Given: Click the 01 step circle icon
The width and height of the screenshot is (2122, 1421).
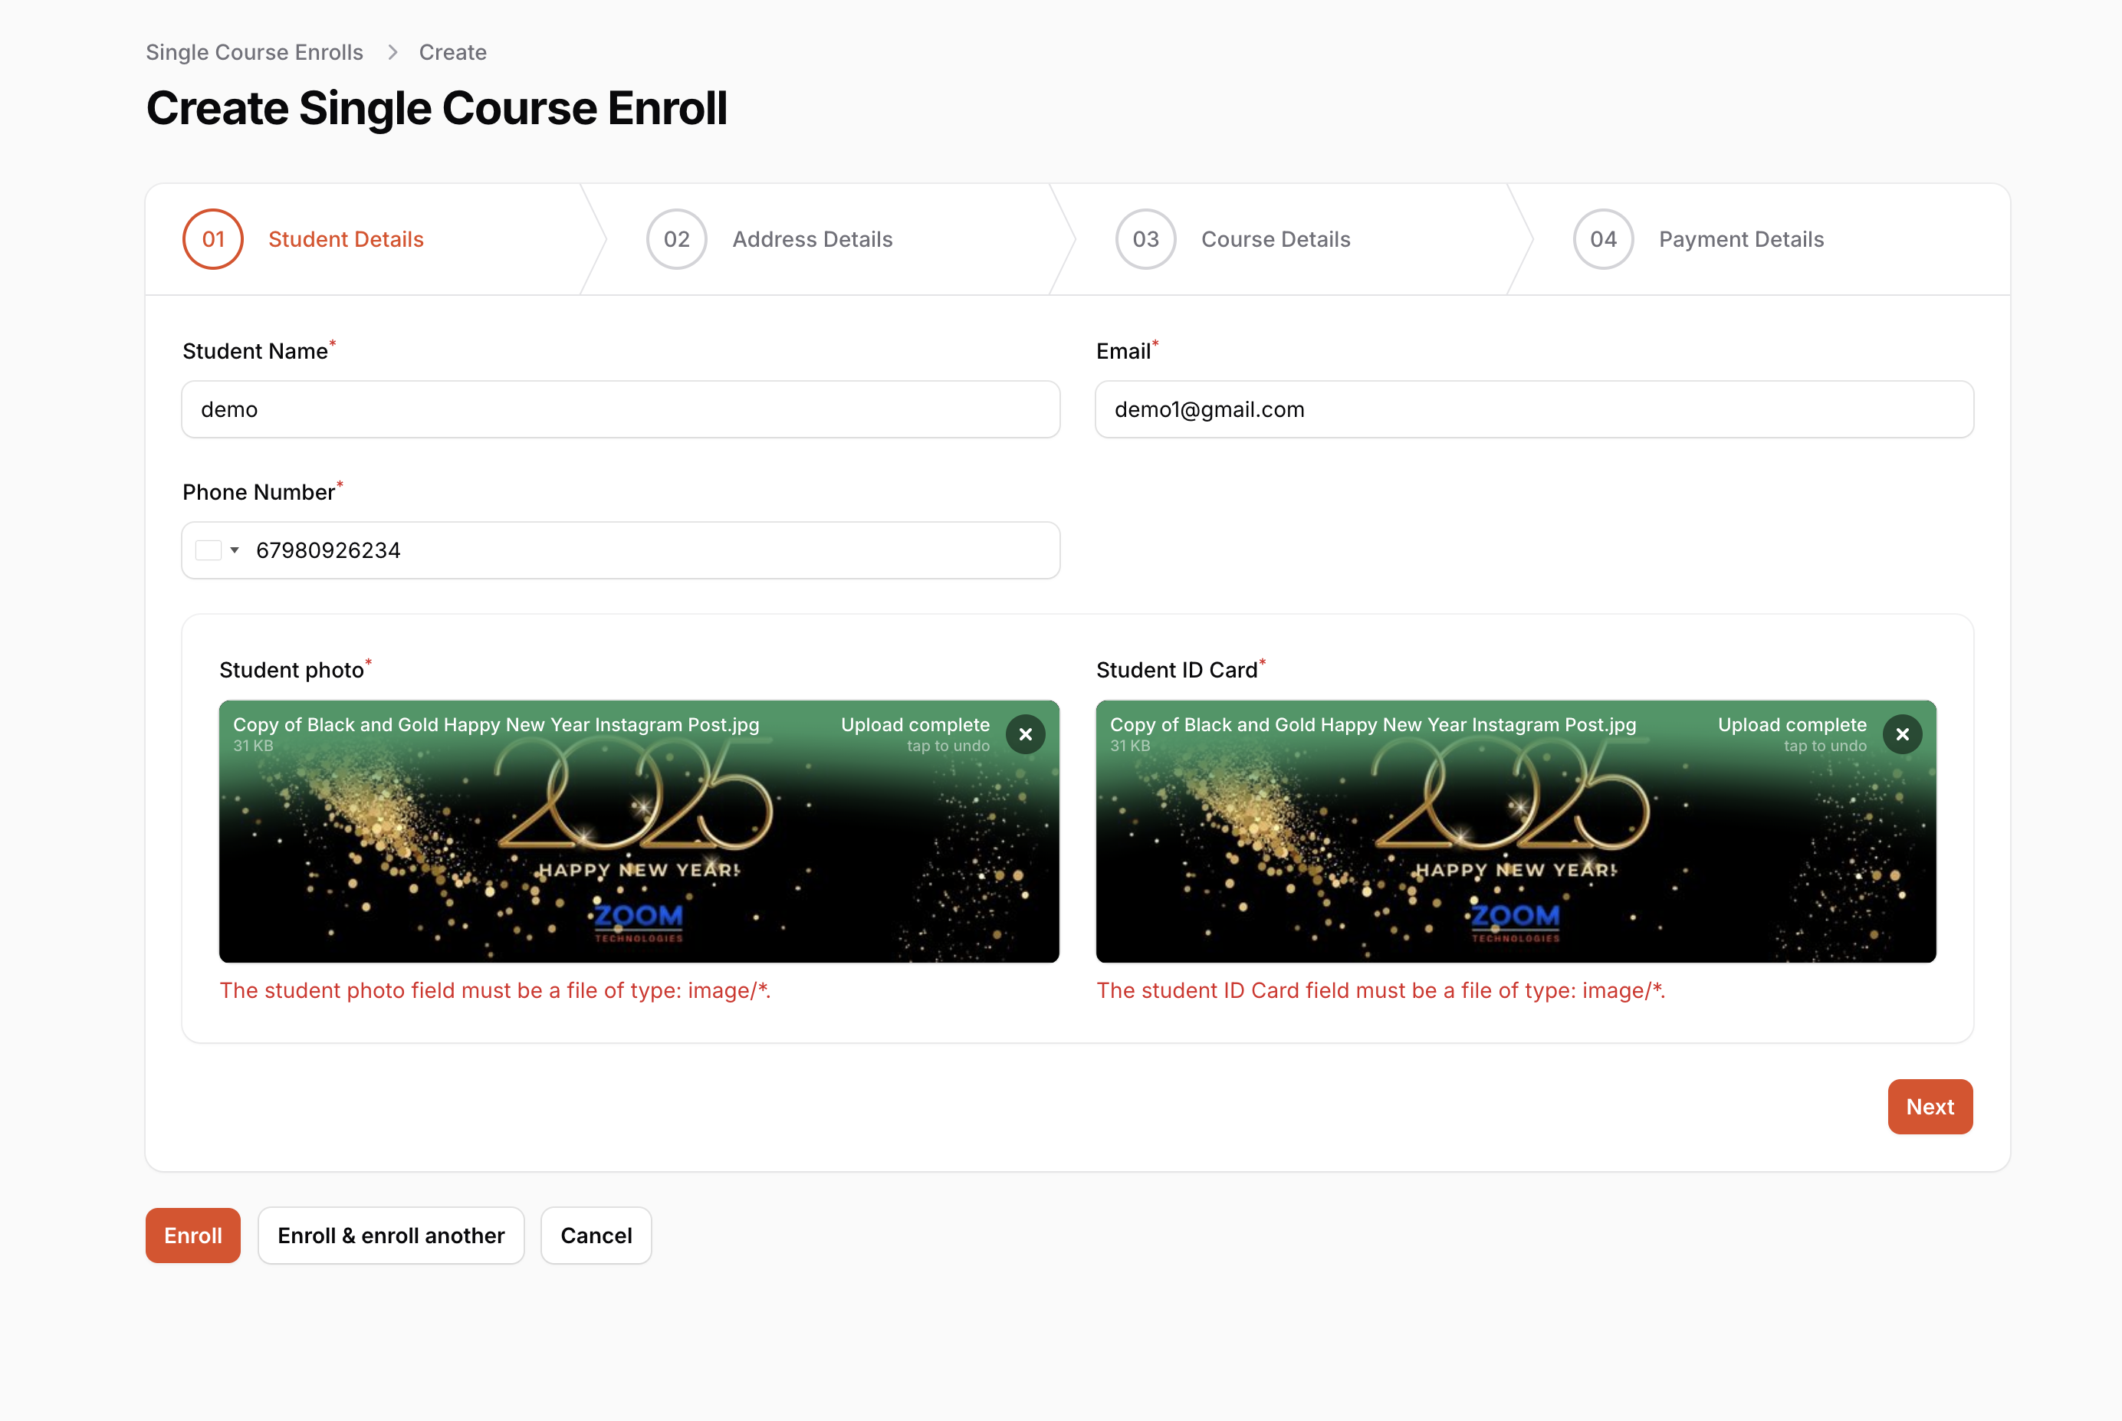Looking at the screenshot, I should (213, 239).
